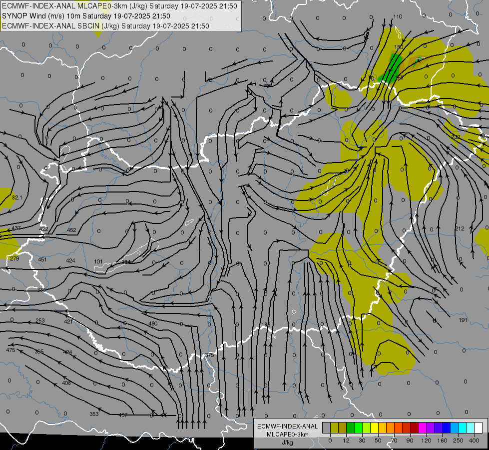Click the map value 460
The width and height of the screenshot is (489, 450).
click(x=153, y=323)
